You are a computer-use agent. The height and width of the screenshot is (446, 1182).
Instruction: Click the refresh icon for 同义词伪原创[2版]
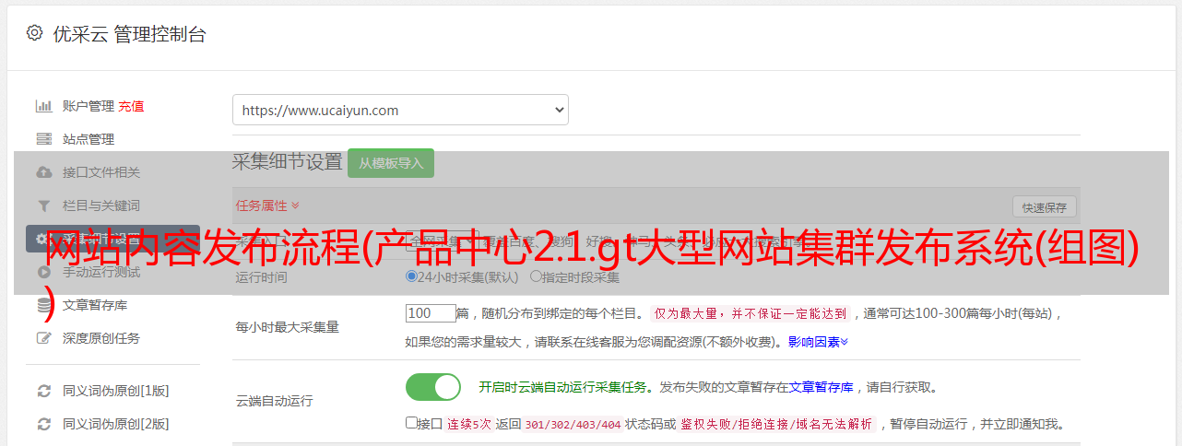[x=43, y=424]
